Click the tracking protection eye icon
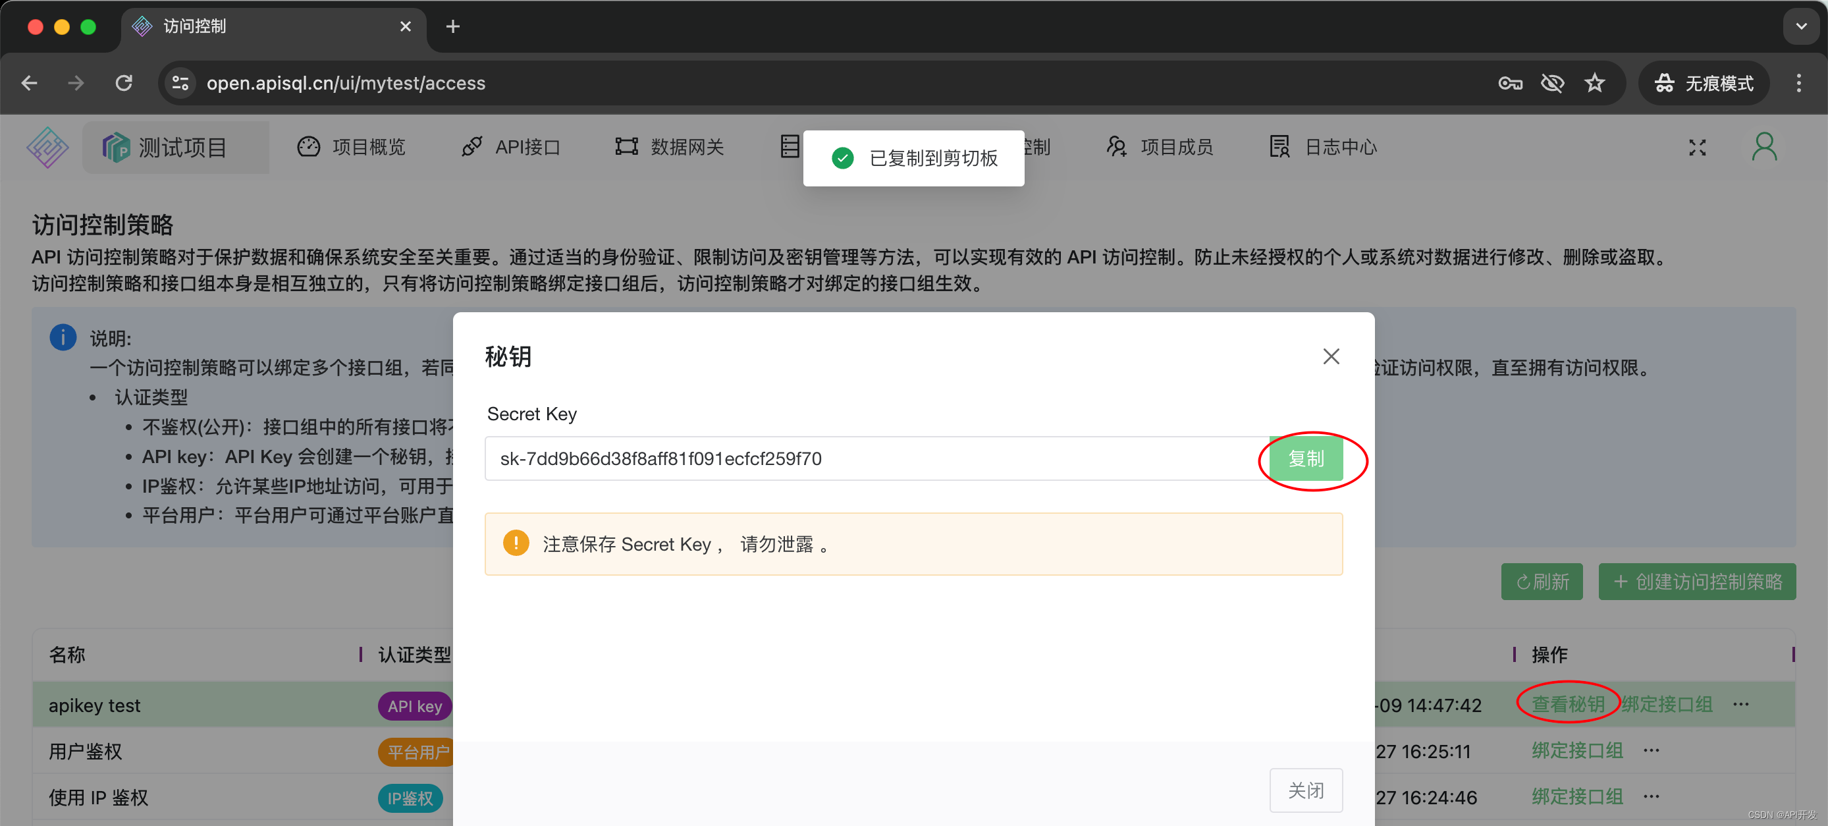The width and height of the screenshot is (1828, 826). click(x=1552, y=84)
